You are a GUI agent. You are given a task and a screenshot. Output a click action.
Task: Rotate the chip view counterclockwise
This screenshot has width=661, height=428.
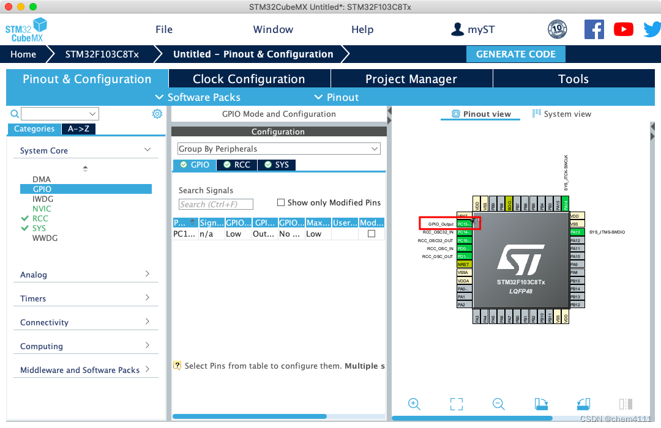click(583, 404)
